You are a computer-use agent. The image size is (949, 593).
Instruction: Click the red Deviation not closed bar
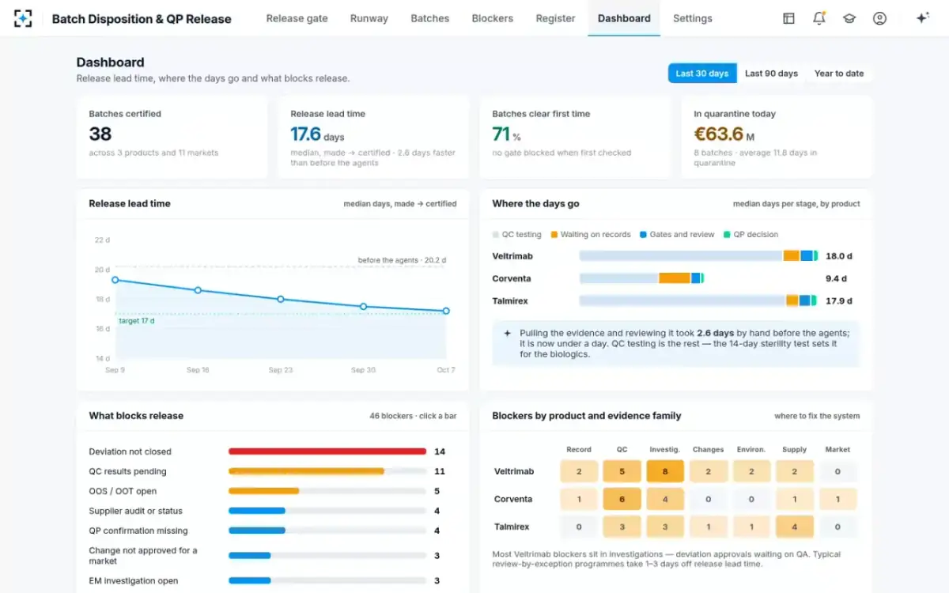327,451
